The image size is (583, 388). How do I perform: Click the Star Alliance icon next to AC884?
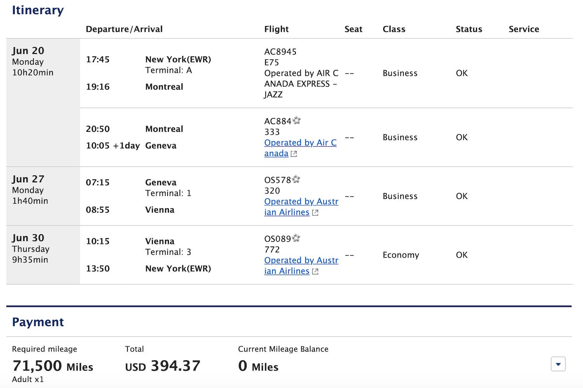[x=297, y=120]
